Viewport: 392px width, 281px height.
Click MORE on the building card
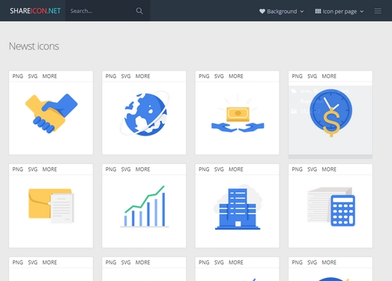coord(236,169)
